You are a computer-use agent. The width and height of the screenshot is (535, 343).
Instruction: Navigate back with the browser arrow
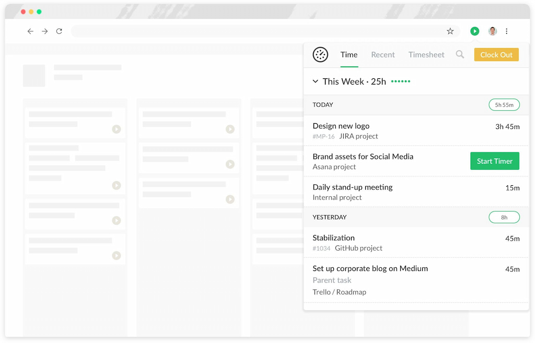point(30,31)
